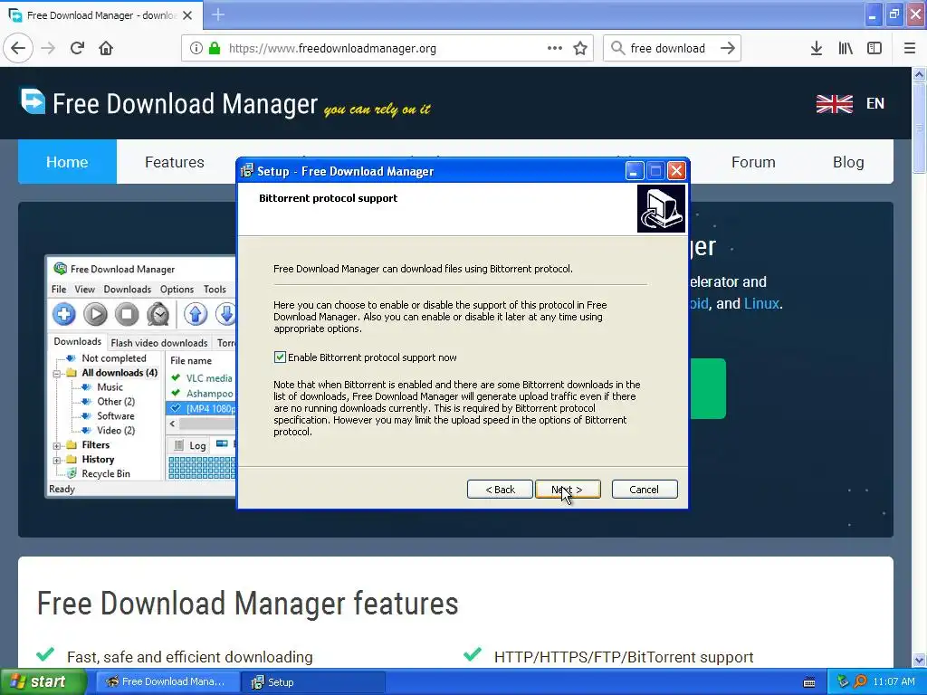Click the green padlock security icon
927x695 pixels.
214,48
